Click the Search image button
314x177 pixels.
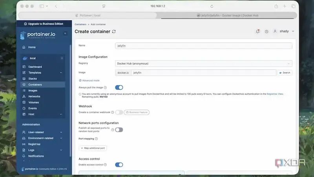point(285,73)
